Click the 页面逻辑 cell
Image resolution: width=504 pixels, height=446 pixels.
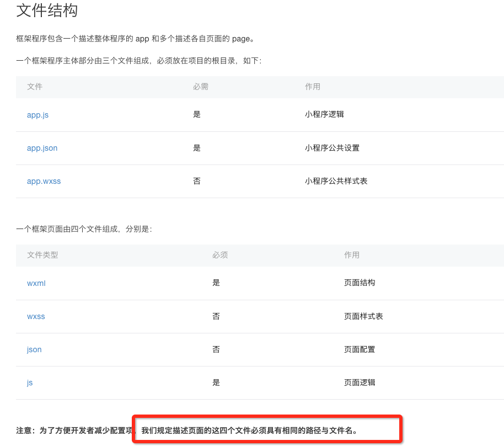pyautogui.click(x=360, y=383)
